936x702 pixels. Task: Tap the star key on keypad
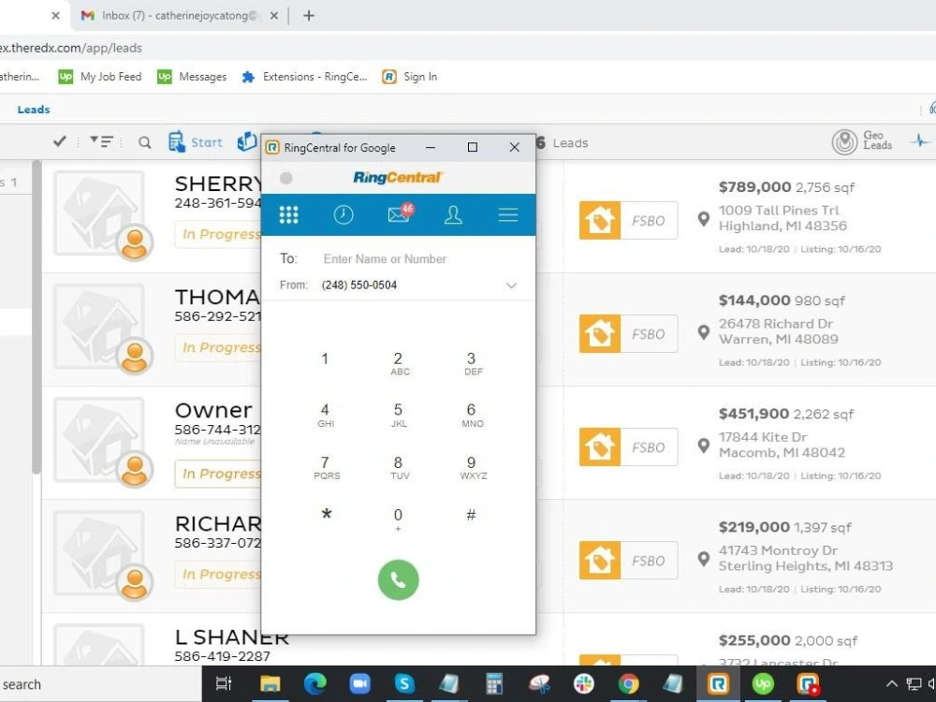coord(326,515)
